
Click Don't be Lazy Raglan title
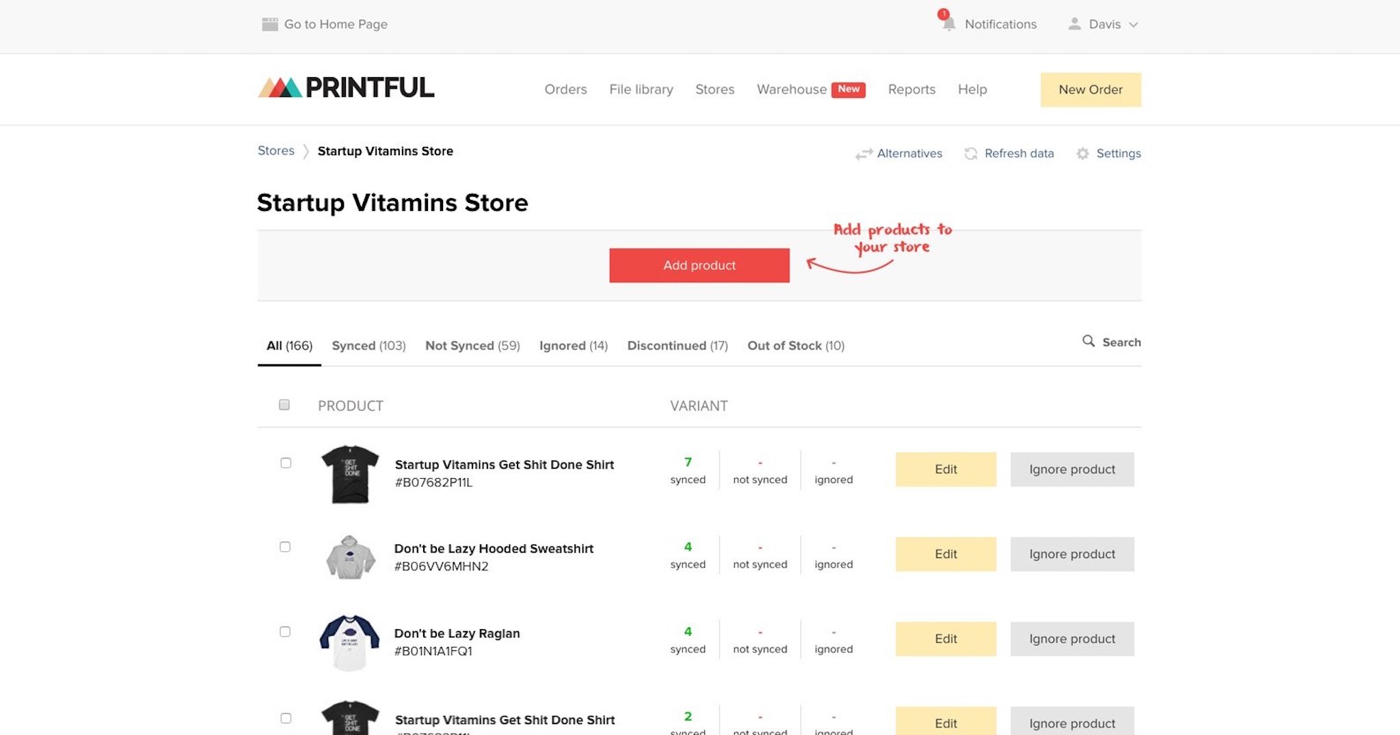[x=457, y=633]
